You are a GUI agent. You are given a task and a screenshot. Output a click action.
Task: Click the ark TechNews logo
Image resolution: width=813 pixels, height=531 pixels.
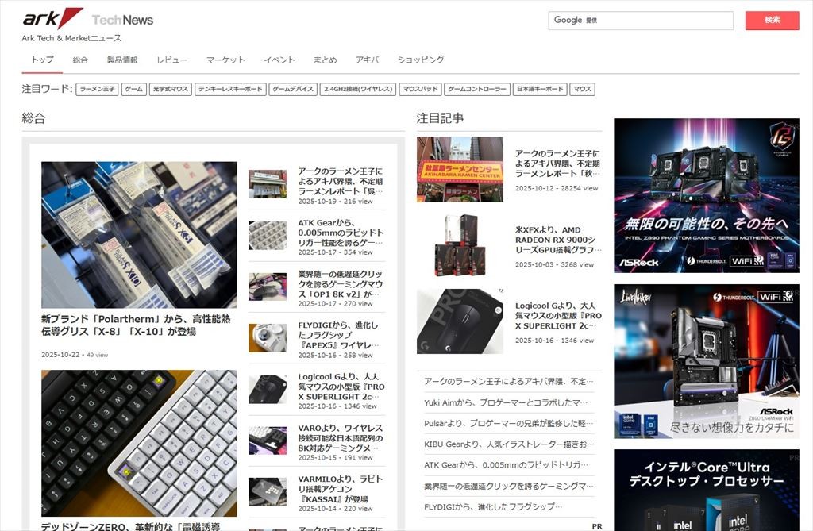pos(87,19)
